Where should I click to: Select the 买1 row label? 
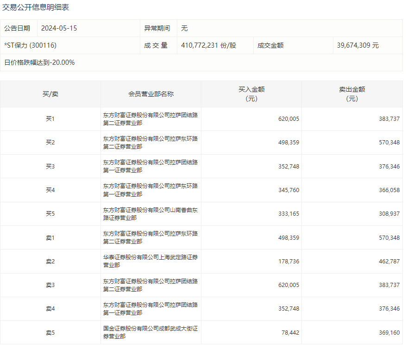[x=51, y=118]
